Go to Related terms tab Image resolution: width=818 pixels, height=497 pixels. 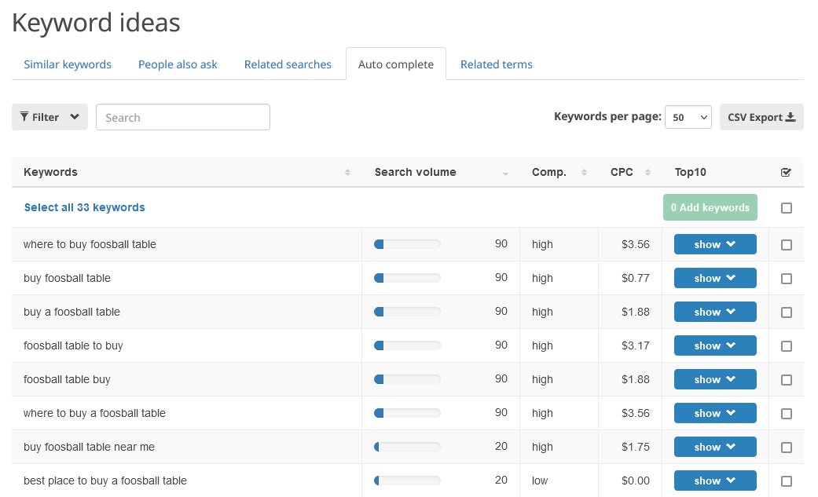(496, 64)
